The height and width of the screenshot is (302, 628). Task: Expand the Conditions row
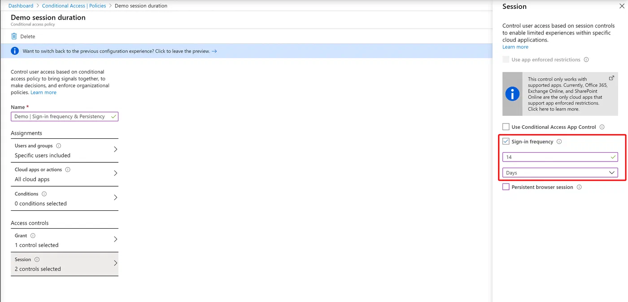(65, 199)
